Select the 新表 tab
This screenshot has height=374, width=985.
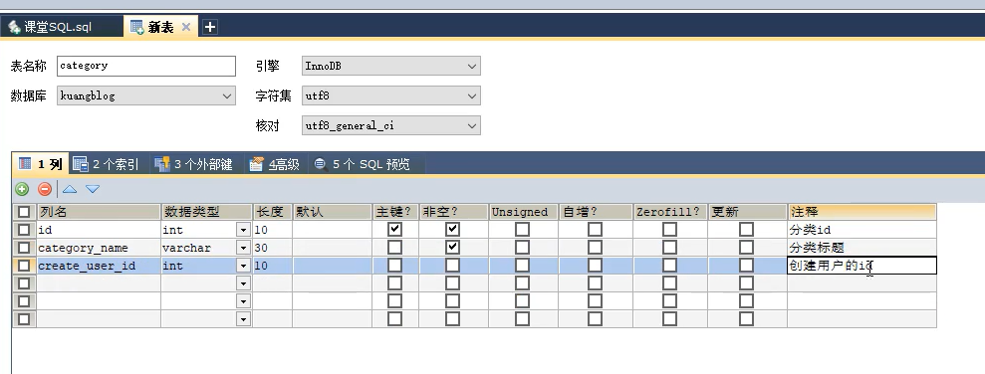(159, 27)
